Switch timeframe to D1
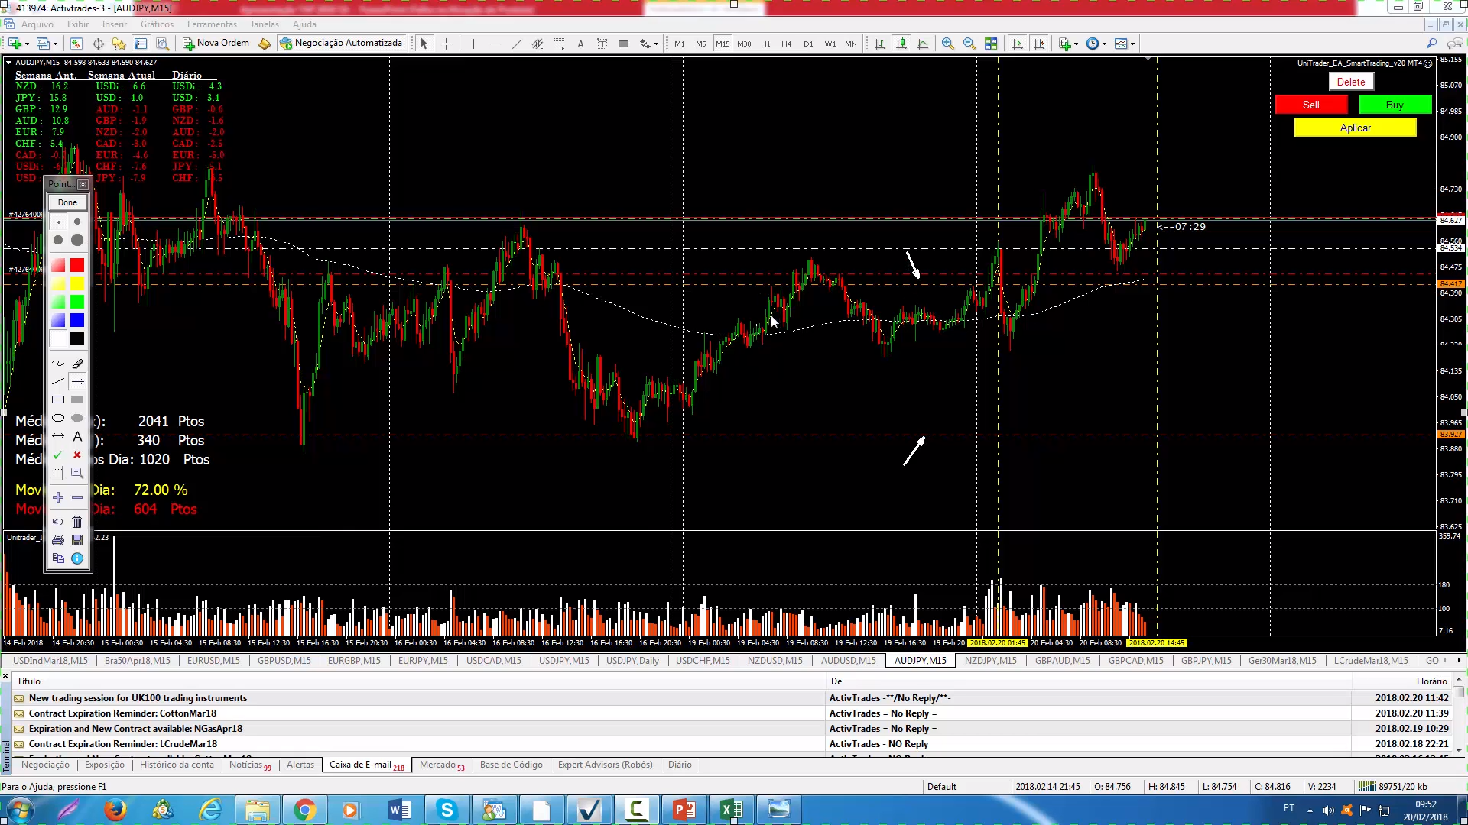 pos(808,44)
